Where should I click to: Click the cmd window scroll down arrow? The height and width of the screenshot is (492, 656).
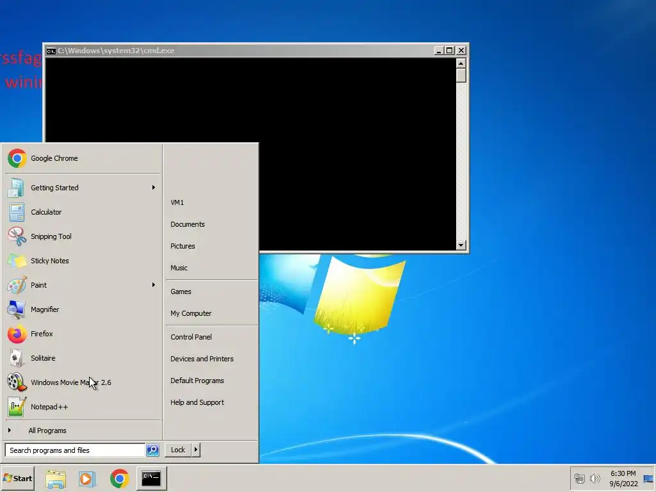461,245
